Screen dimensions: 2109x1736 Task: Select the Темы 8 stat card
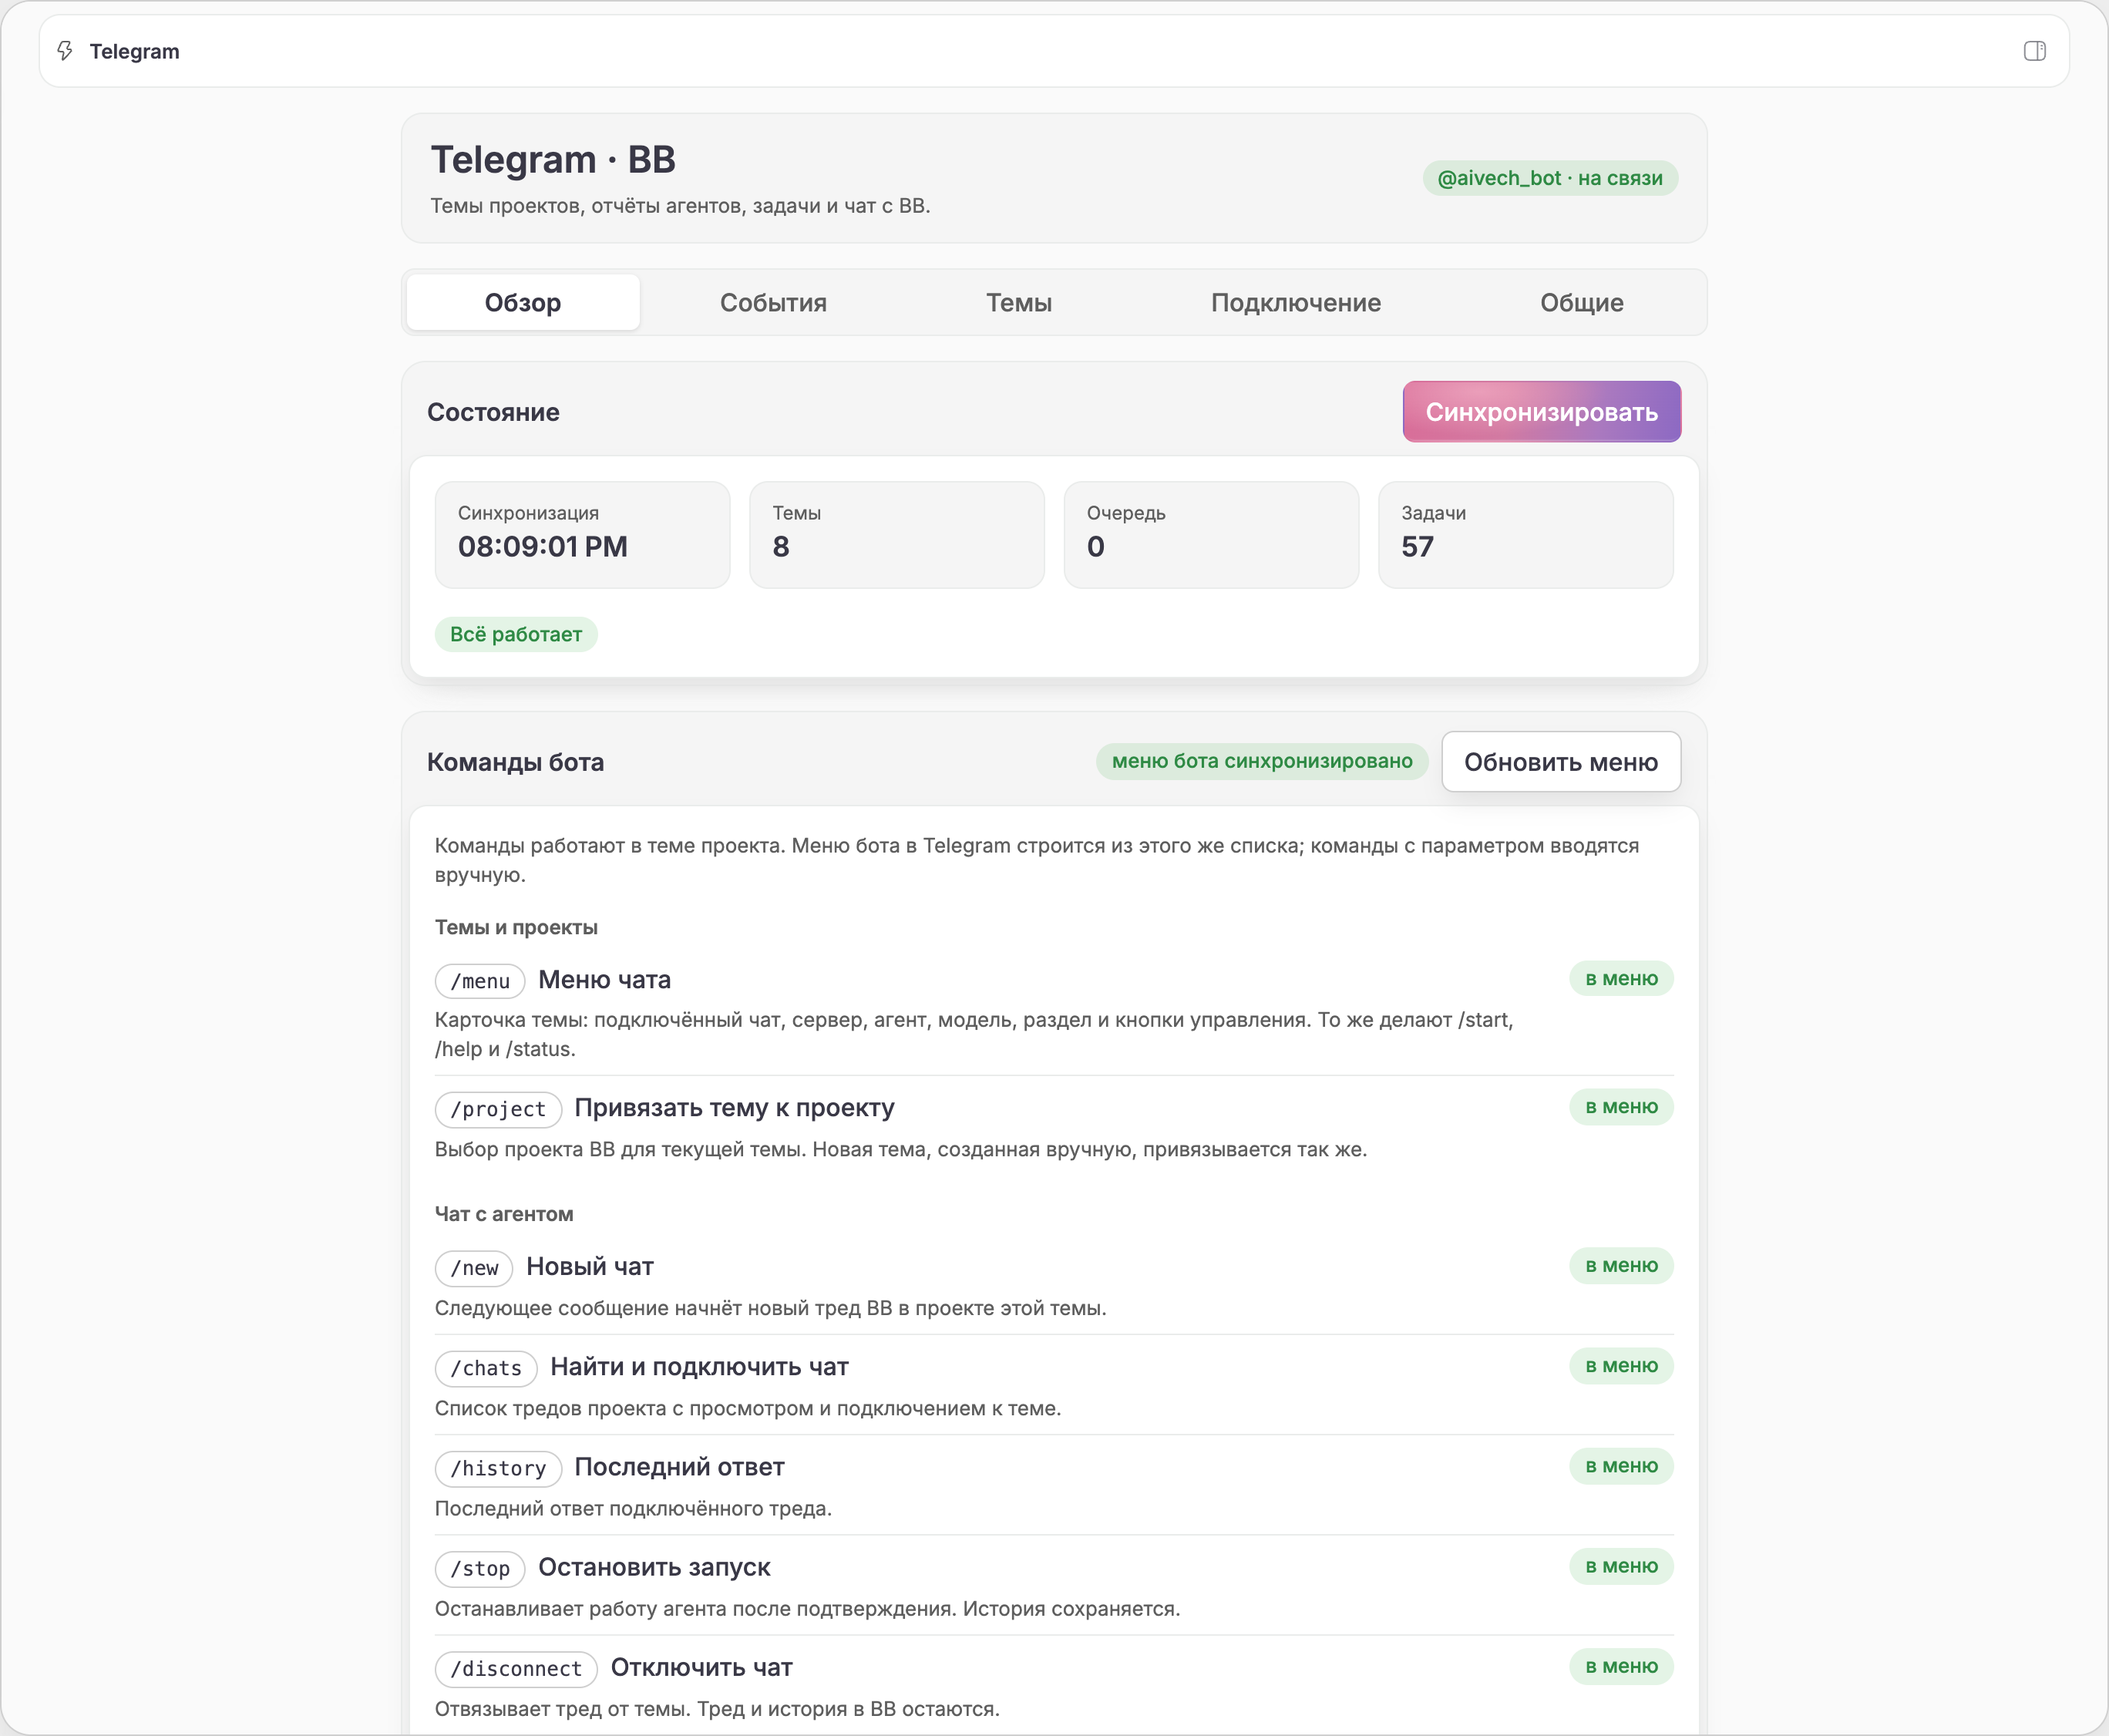(897, 535)
